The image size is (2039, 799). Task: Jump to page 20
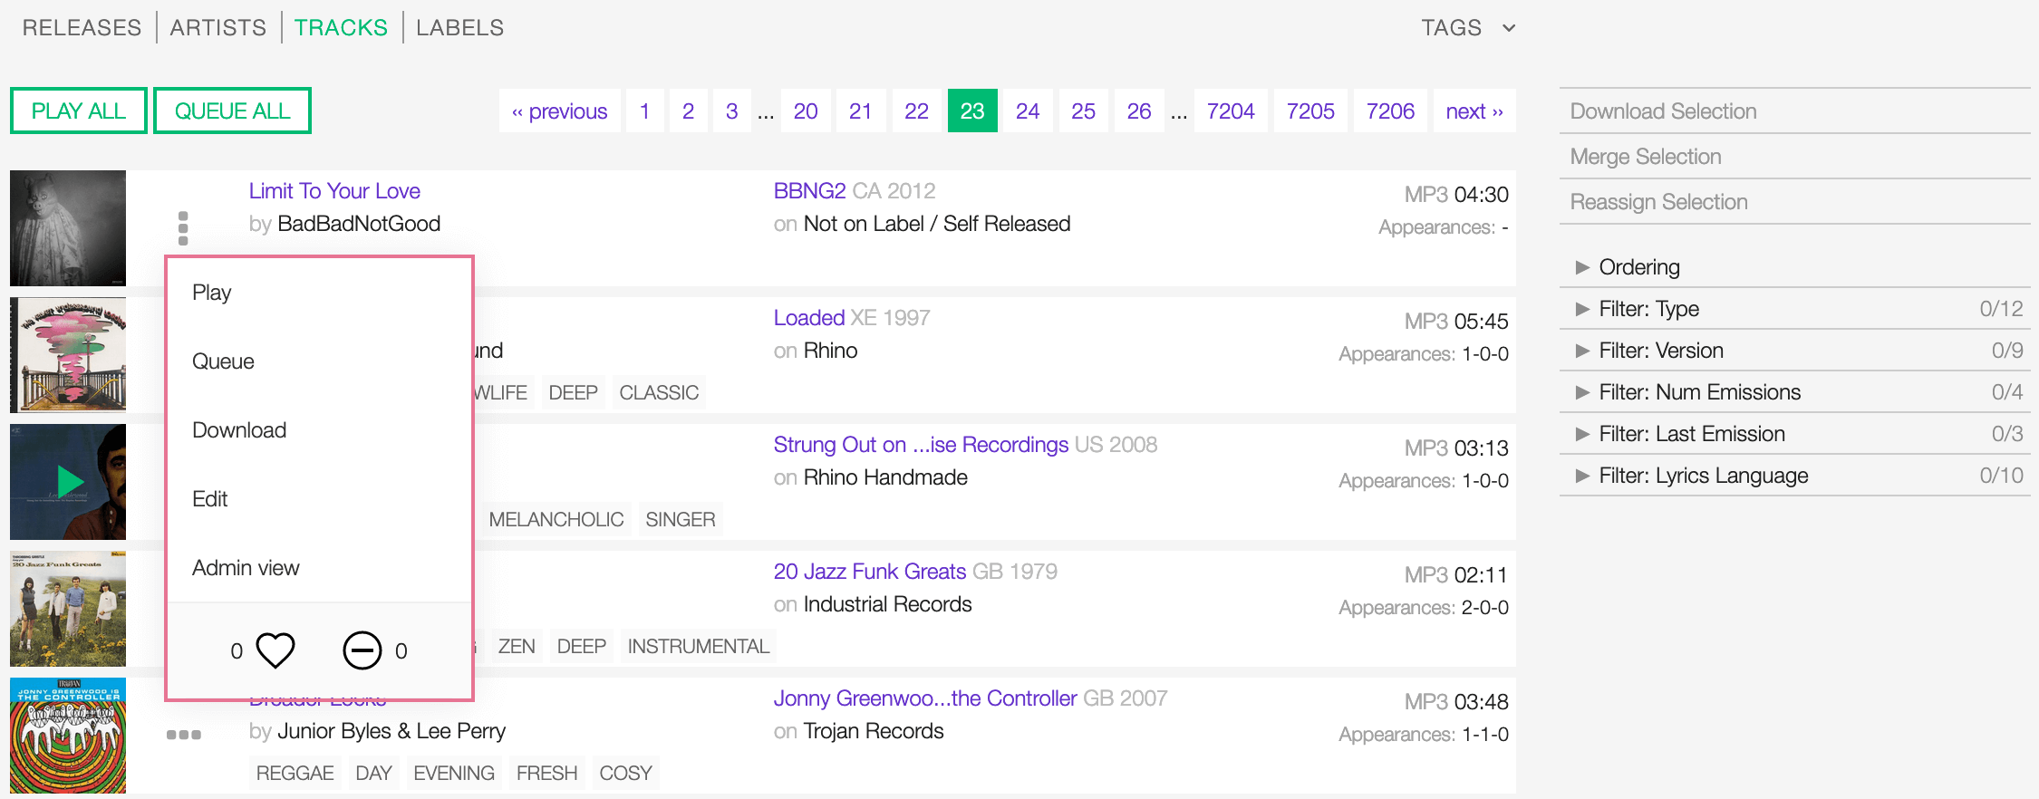point(806,111)
